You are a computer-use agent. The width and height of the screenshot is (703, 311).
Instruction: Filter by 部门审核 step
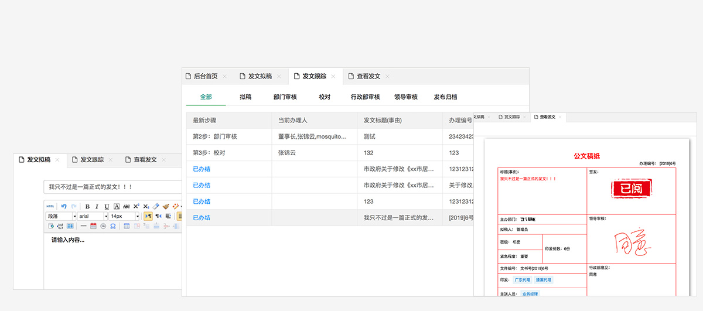(x=285, y=97)
